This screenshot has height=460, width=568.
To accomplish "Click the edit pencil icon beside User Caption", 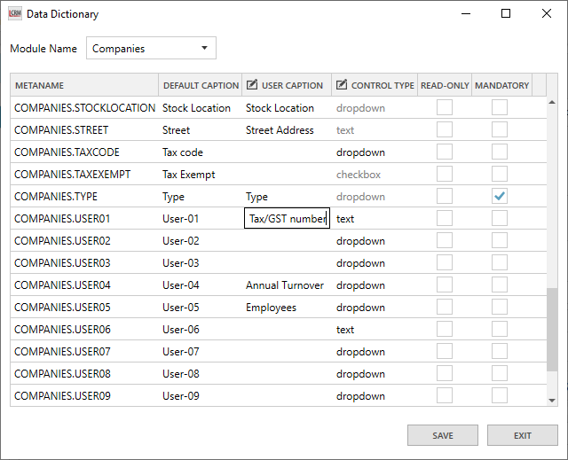I will tap(252, 85).
